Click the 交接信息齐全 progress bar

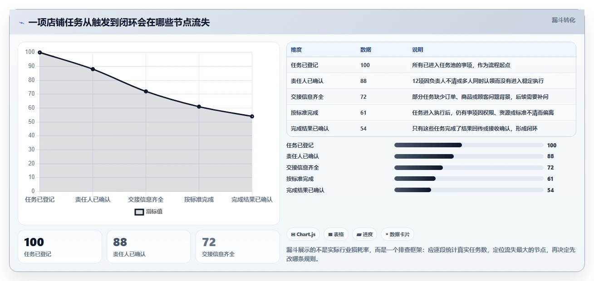[x=469, y=168]
